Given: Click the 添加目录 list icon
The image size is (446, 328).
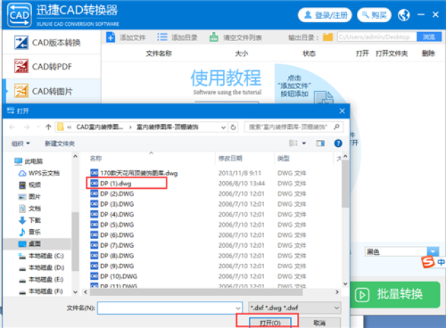Looking at the screenshot, I should coord(162,37).
